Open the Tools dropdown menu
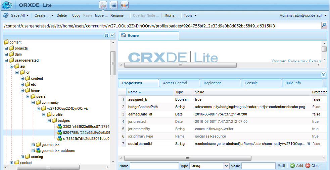Screen dimensions: 330x170 [190, 15]
